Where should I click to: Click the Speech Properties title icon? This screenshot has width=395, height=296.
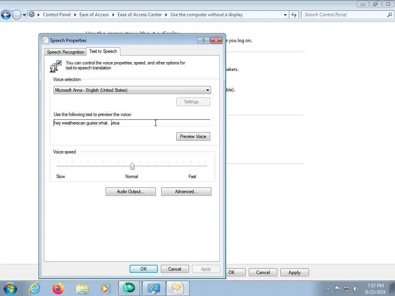pyautogui.click(x=46, y=40)
